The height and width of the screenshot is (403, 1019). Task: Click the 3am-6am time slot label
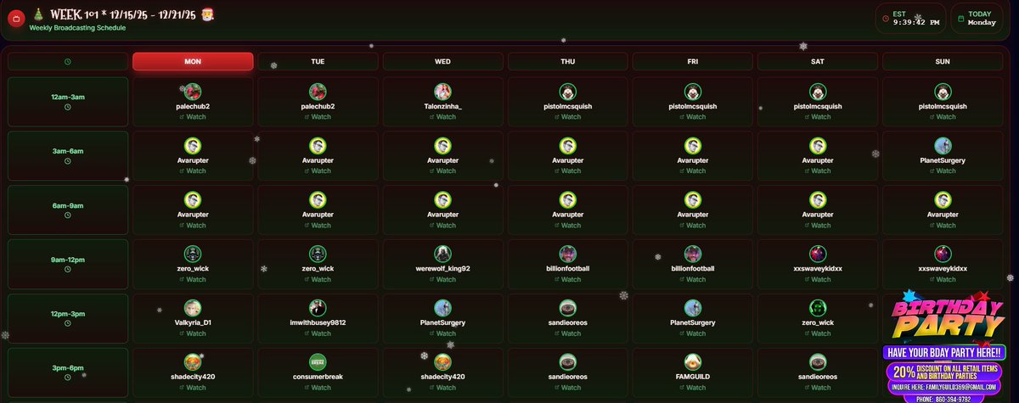(x=68, y=151)
